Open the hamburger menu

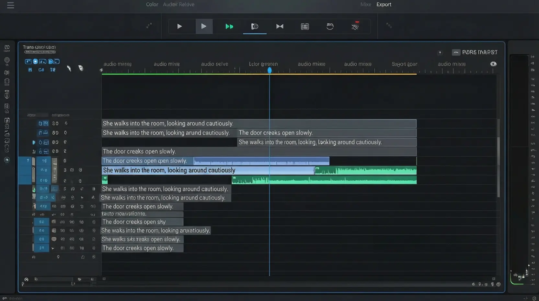point(11,6)
